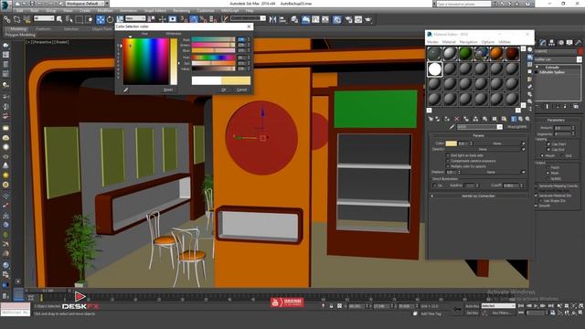Screen dimensions: 585x329
Task: Click the Mirror tool icon
Action: 272,19
